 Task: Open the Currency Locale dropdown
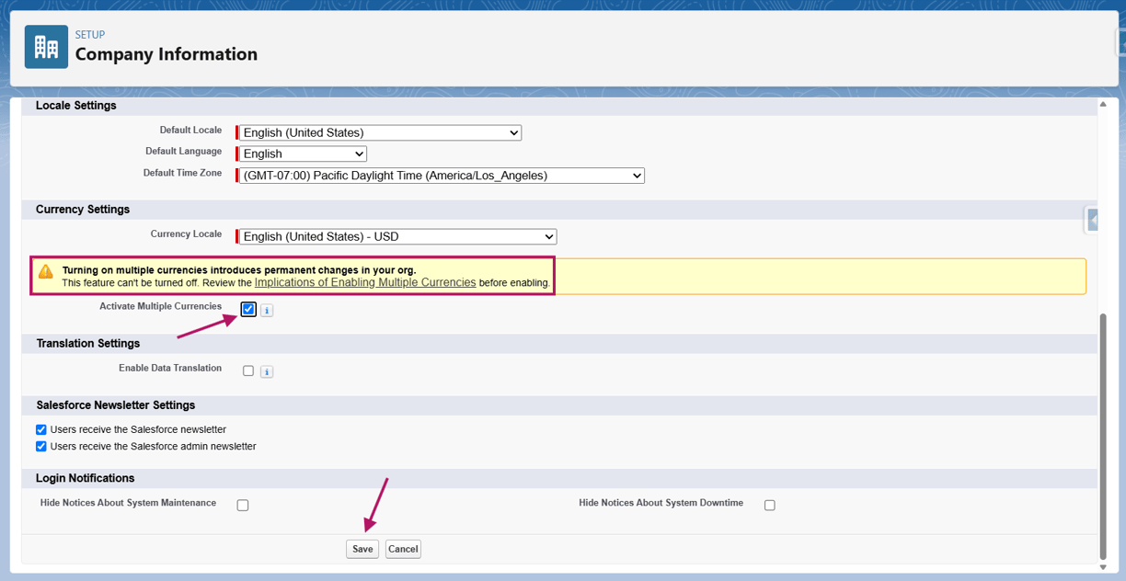(397, 236)
